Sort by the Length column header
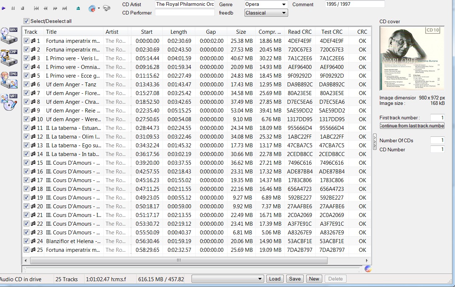This screenshot has width=455, height=287. 179,32
